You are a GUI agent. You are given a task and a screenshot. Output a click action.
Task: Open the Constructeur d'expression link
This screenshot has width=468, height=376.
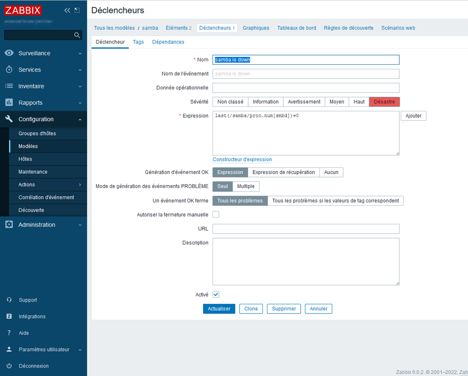pyautogui.click(x=242, y=160)
